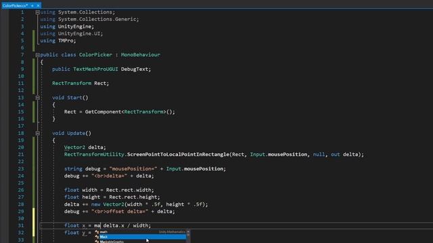Click 'Vector2' type on line 20
433x243 pixels.
pos(74,147)
